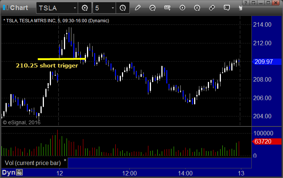This screenshot has height=178, width=283.
Task: Click the Vol (current price bar) label
Action: pos(33,163)
